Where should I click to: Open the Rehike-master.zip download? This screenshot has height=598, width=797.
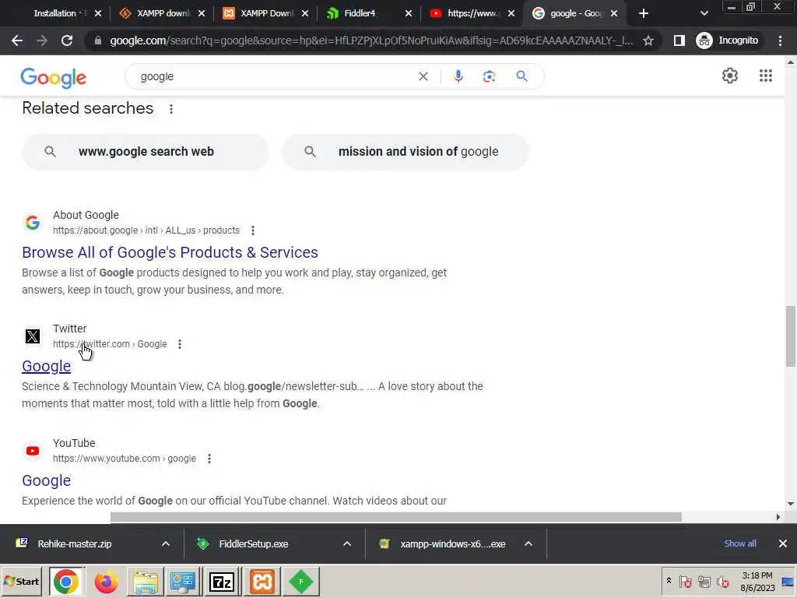74,543
